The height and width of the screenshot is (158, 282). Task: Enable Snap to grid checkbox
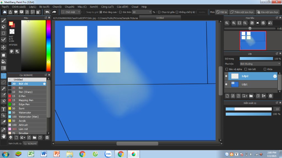(x=84, y=12)
